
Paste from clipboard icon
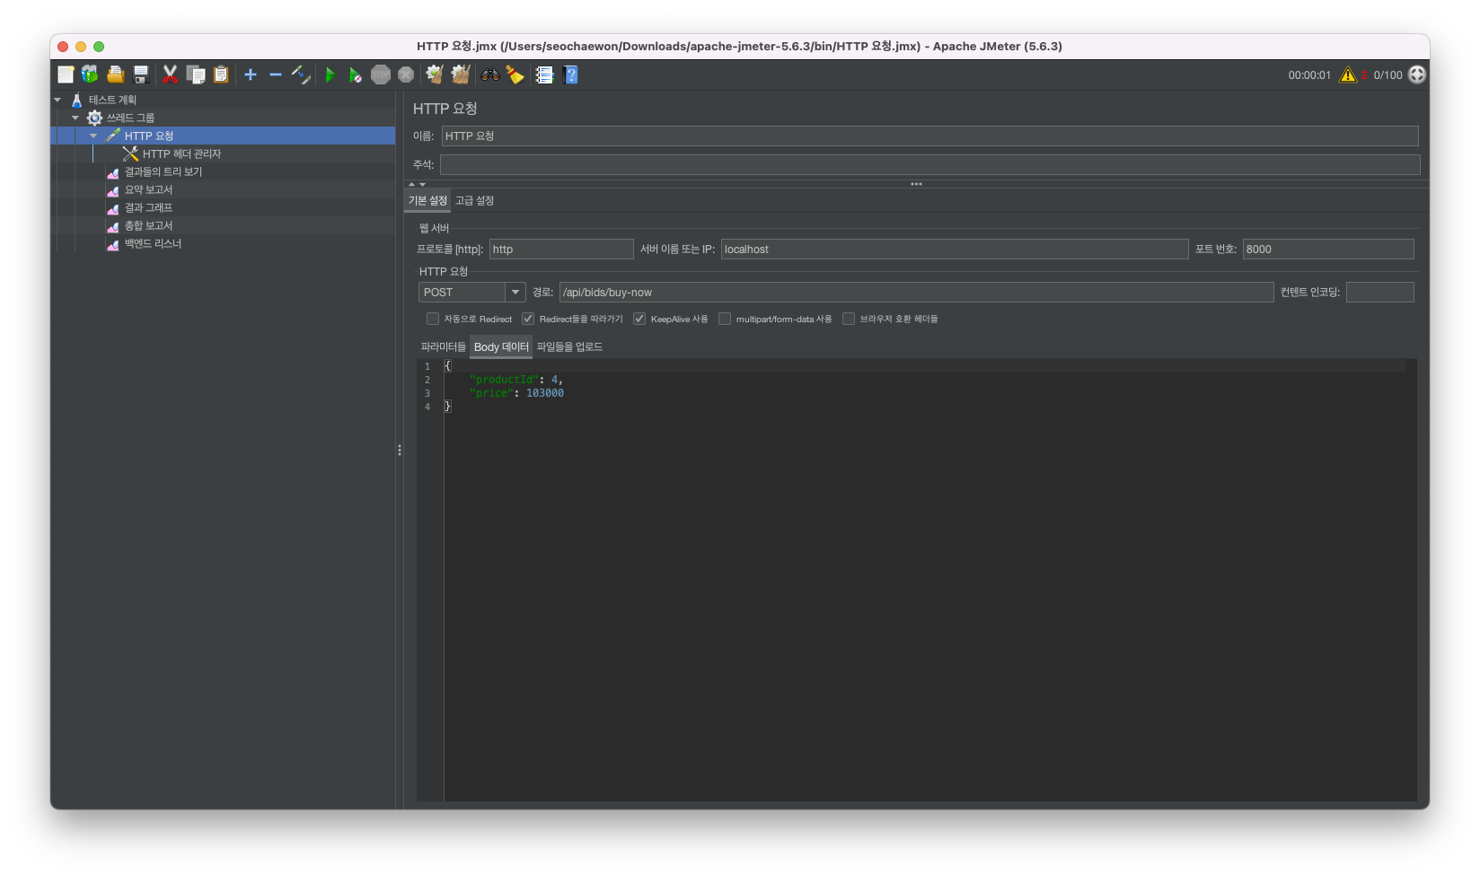click(221, 74)
